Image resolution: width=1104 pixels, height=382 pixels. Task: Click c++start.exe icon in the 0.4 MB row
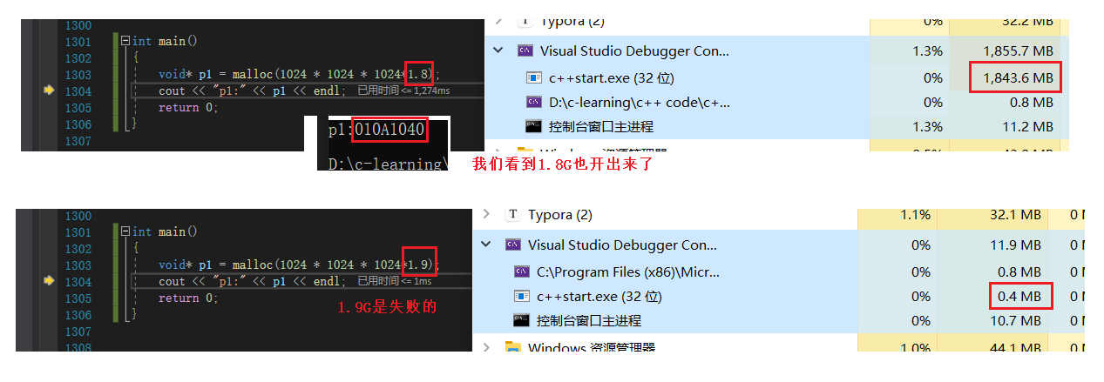tap(522, 297)
